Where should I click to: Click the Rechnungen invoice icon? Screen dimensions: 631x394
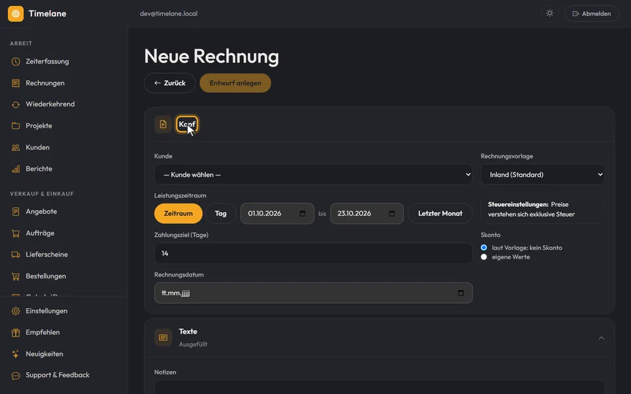pyautogui.click(x=16, y=83)
